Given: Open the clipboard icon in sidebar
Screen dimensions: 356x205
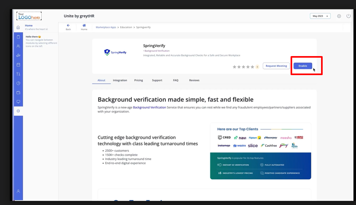Looking at the screenshot, I should [18, 37].
